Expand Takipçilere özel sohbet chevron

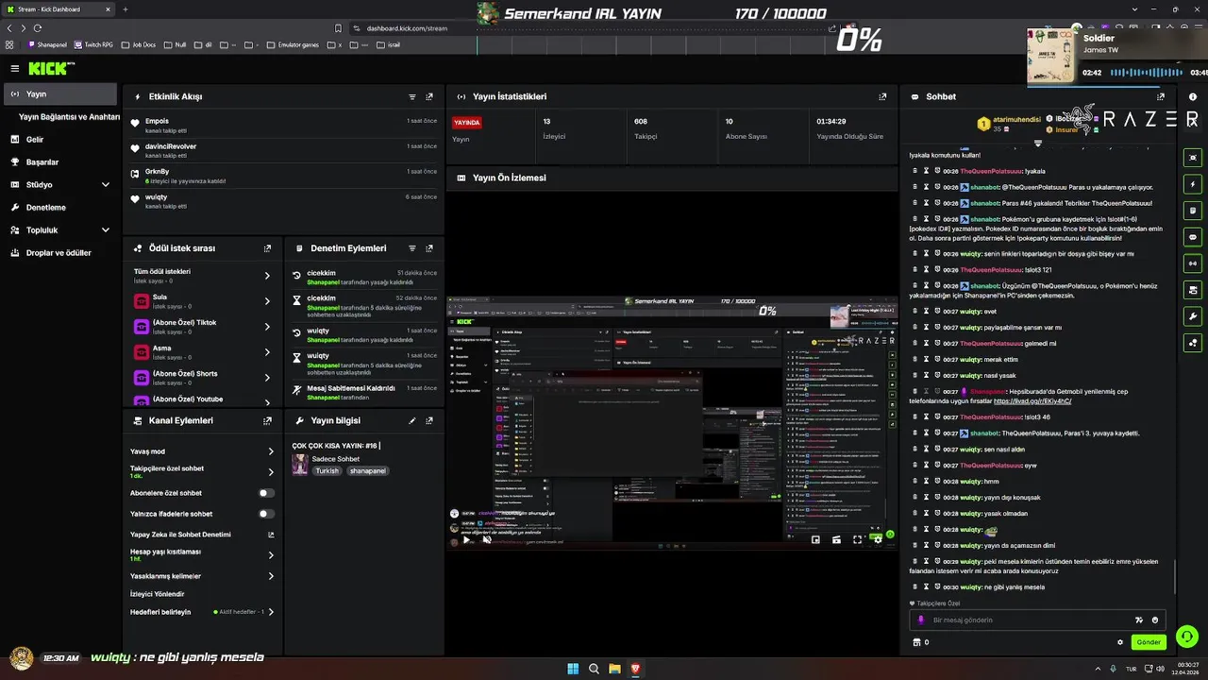coord(271,472)
